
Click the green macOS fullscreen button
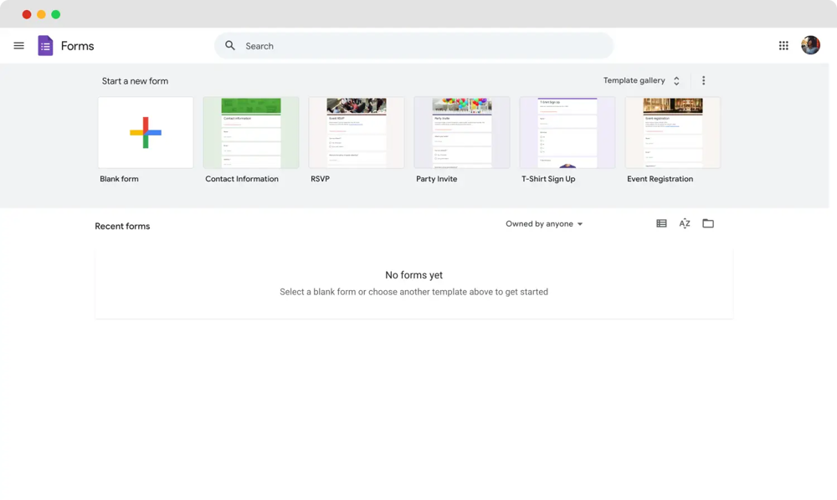pyautogui.click(x=56, y=14)
